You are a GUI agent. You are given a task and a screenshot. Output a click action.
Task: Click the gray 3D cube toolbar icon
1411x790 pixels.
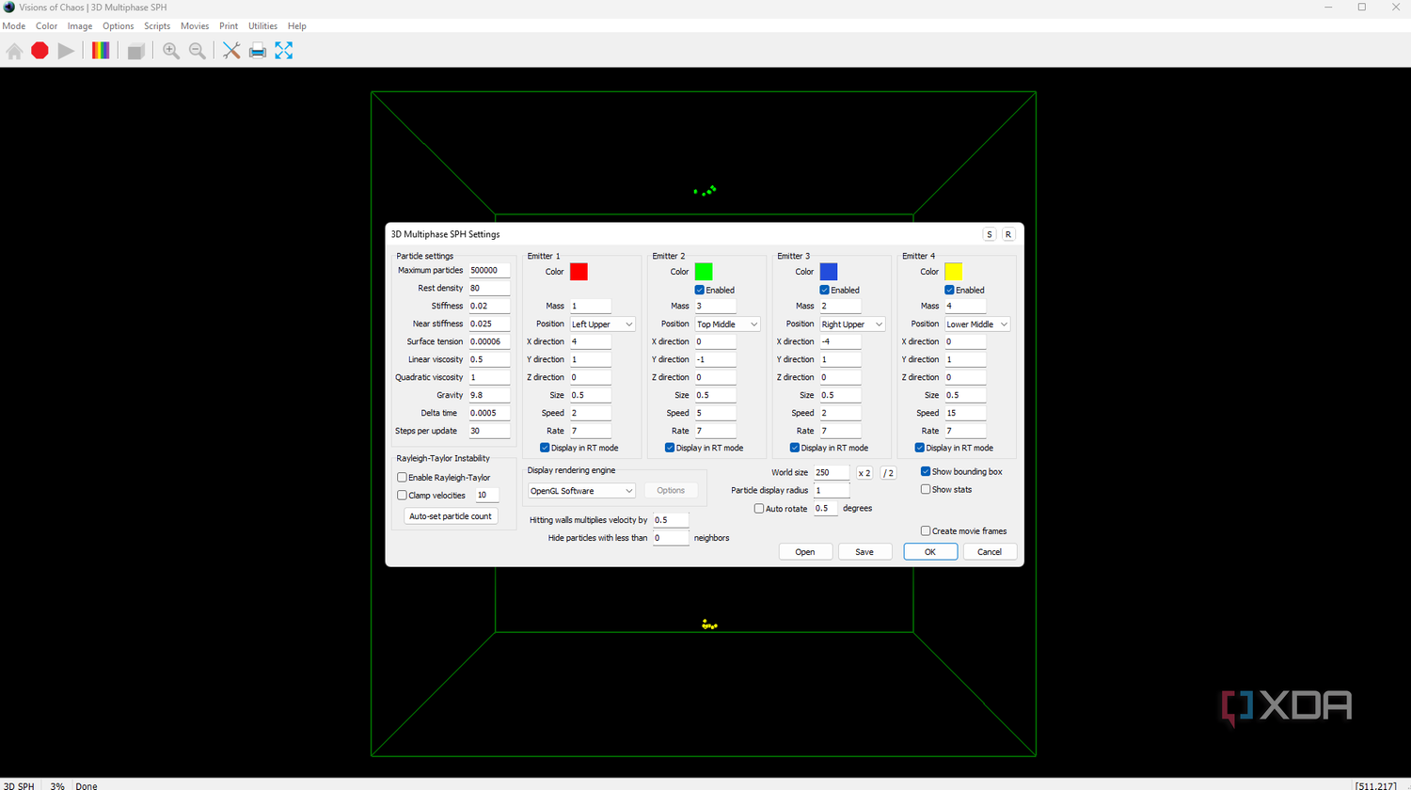tap(135, 51)
